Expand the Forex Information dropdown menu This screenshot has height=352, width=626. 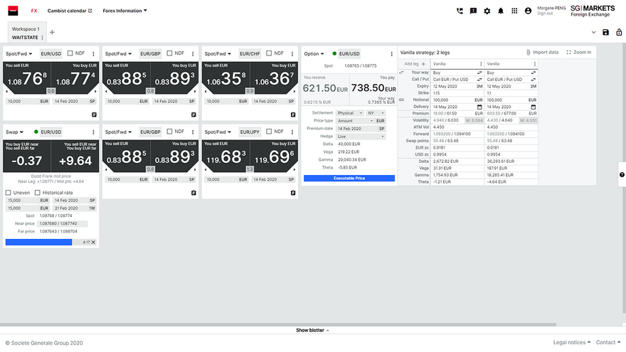(124, 11)
